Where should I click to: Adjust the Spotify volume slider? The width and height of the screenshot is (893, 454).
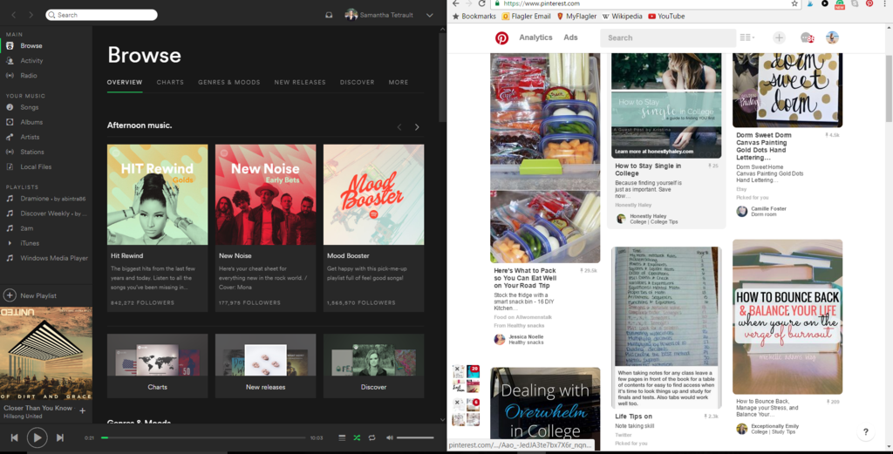tap(415, 437)
